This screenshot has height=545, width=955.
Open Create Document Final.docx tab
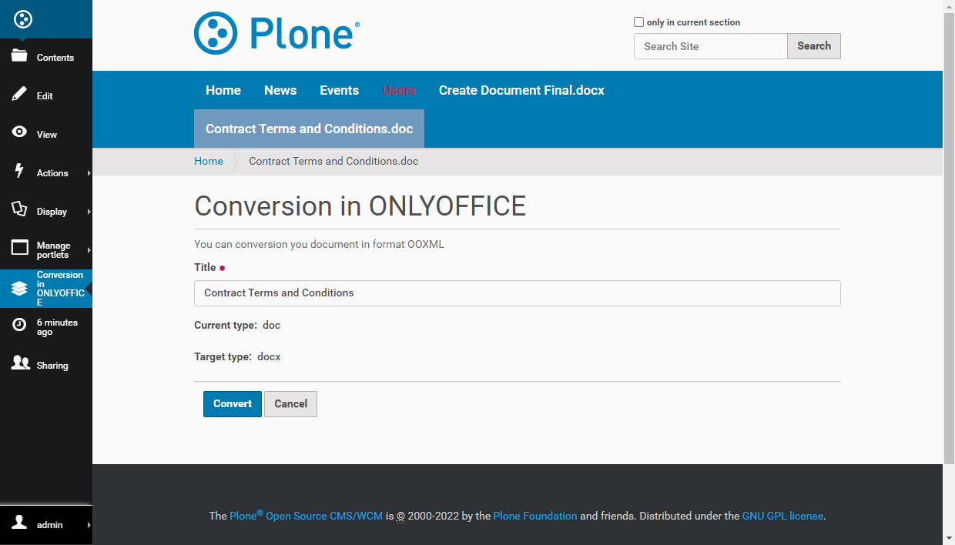(521, 90)
